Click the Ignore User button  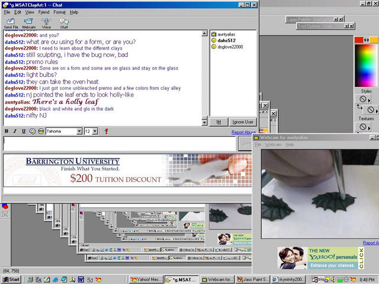[243, 122]
